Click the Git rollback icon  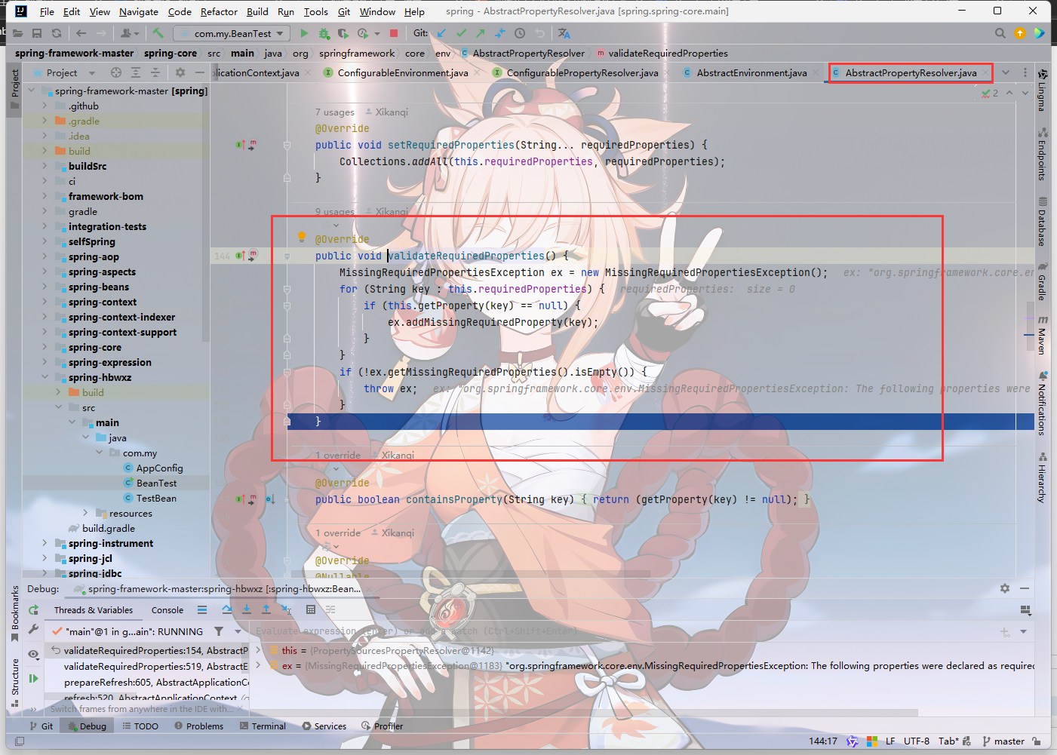click(539, 33)
